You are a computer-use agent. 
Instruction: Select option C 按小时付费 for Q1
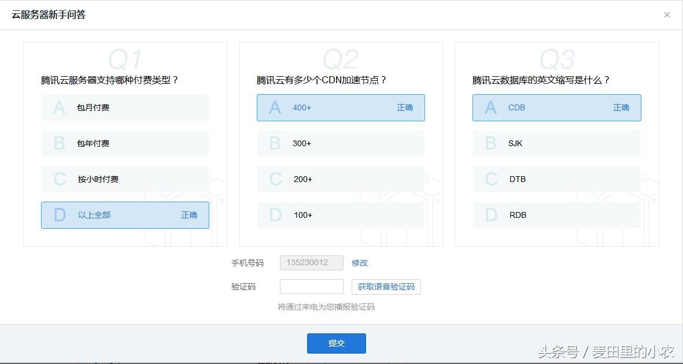124,179
